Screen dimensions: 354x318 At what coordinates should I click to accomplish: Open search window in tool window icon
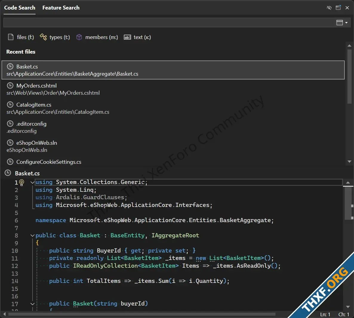[x=338, y=8]
